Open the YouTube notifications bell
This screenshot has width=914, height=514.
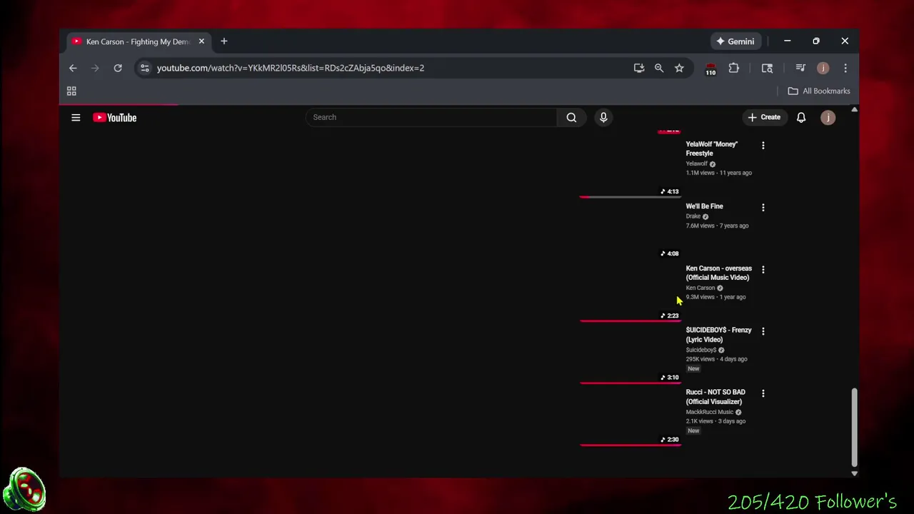[801, 117]
